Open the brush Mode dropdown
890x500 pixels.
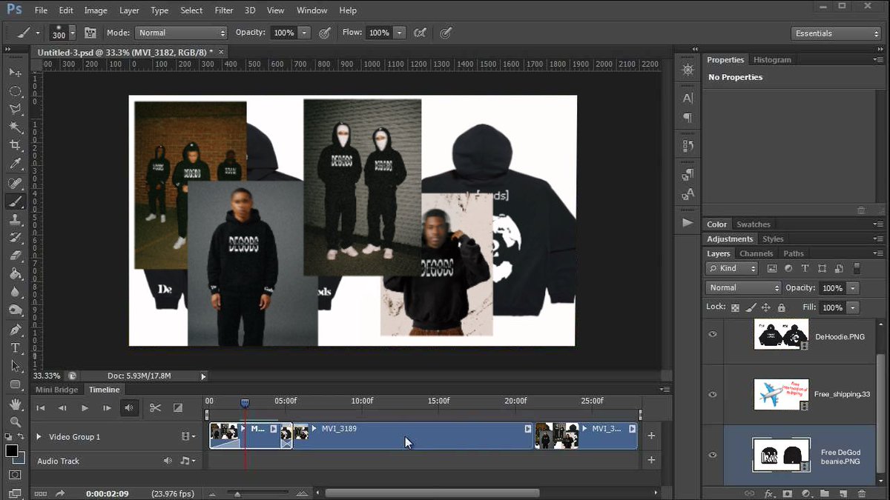click(181, 33)
